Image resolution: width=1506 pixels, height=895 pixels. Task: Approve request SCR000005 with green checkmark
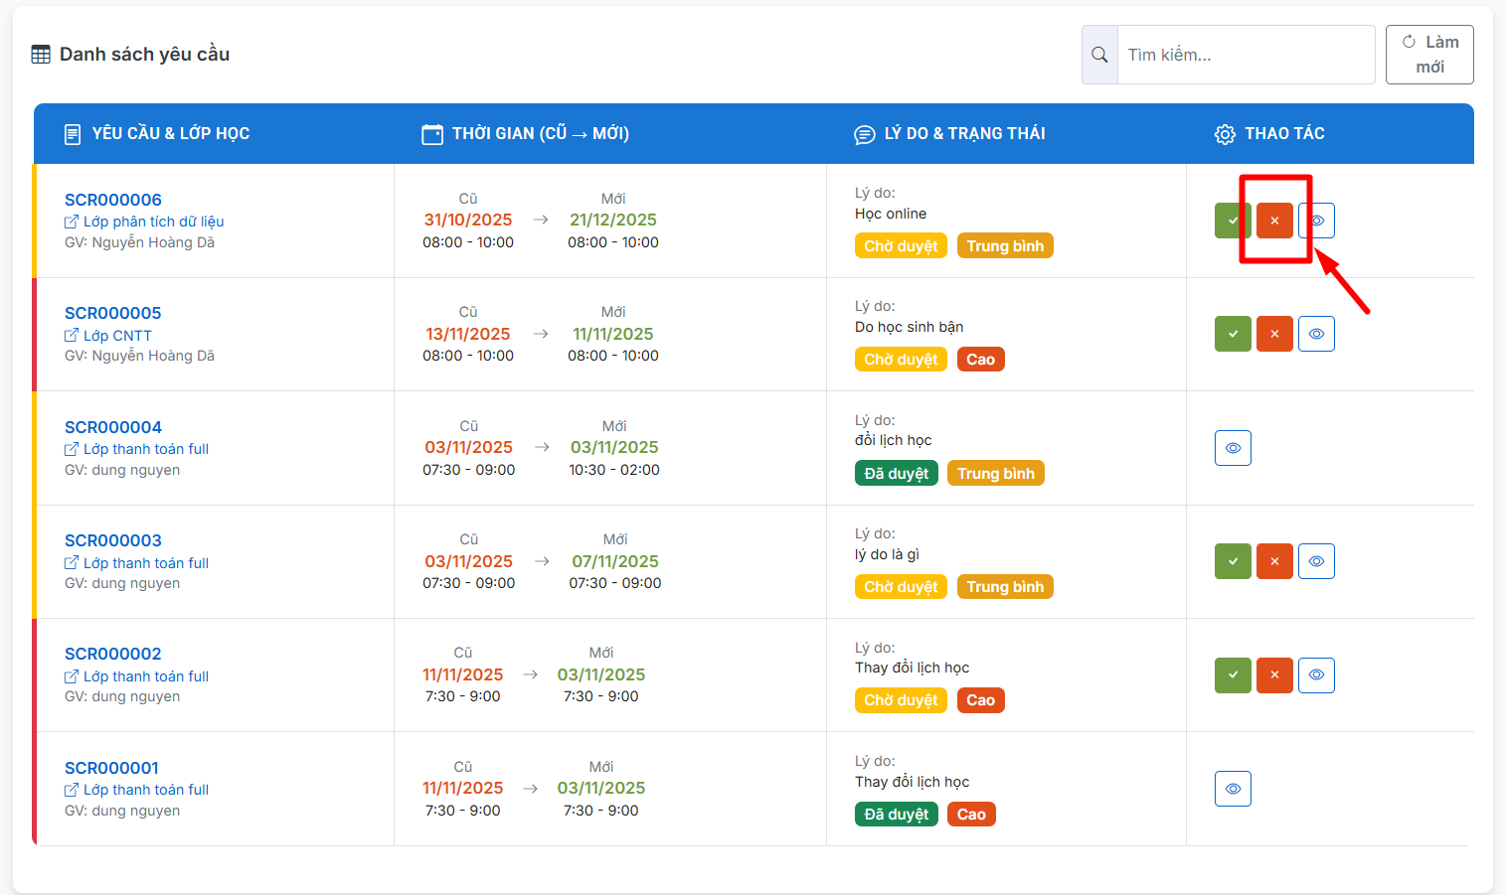[x=1233, y=334]
